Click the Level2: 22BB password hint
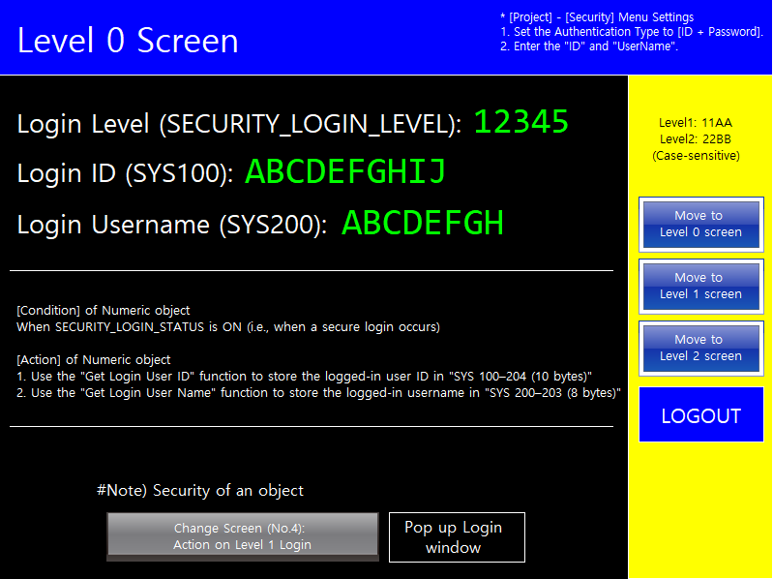 click(695, 139)
